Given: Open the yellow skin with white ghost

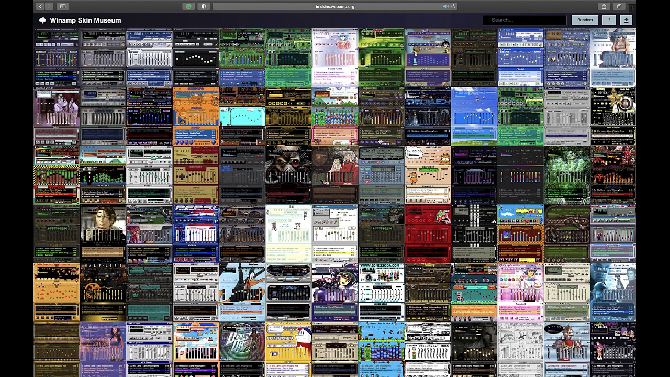Looking at the screenshot, I should [288, 349].
